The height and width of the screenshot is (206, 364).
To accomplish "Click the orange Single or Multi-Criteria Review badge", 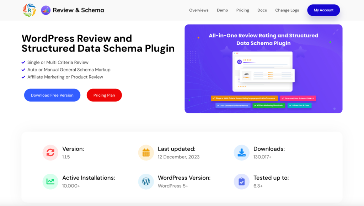I will pyautogui.click(x=244, y=98).
